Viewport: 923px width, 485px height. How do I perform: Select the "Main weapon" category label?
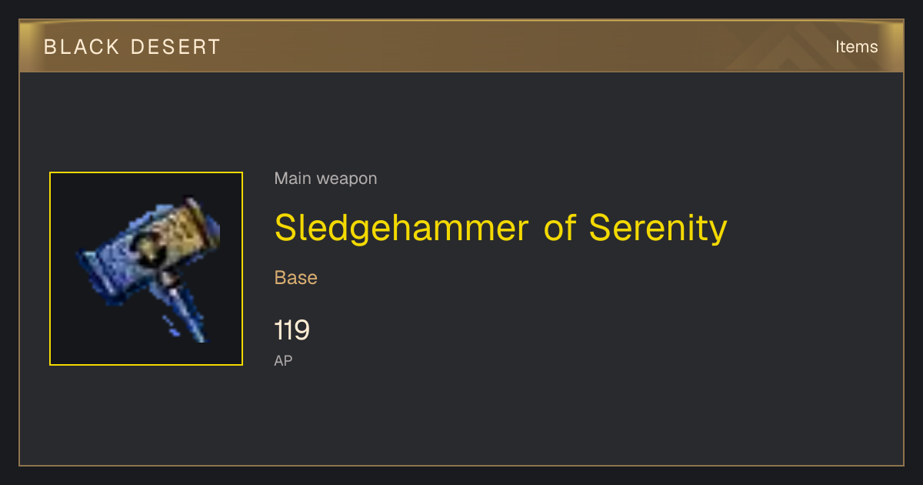click(x=325, y=179)
